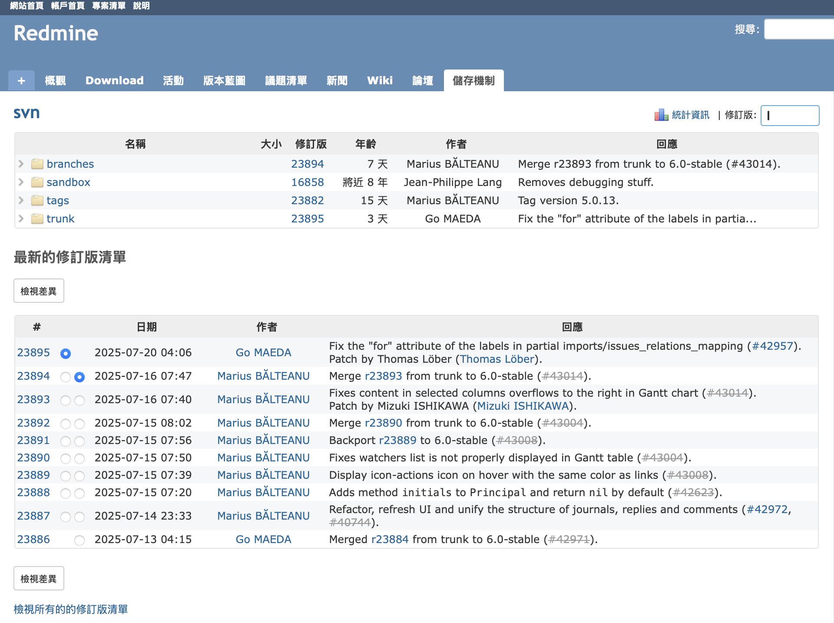Expand the trunk directory
The height and width of the screenshot is (623, 834).
tap(21, 219)
